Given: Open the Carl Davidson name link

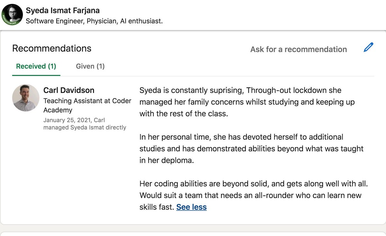Looking at the screenshot, I should point(69,90).
